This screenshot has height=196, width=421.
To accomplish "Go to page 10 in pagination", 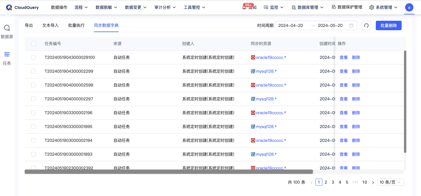I will pos(364,182).
